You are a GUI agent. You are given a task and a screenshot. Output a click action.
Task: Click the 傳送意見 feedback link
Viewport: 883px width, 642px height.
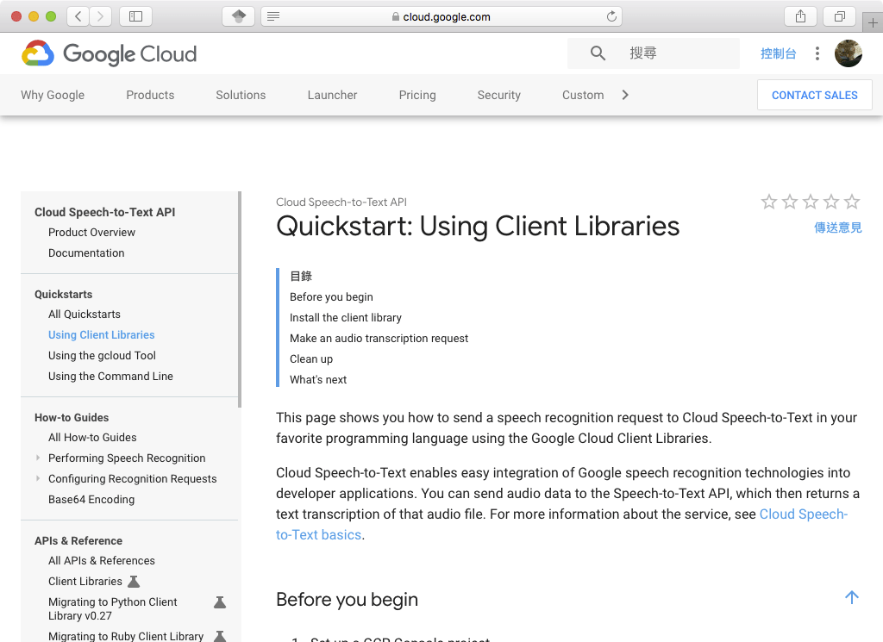pyautogui.click(x=838, y=228)
